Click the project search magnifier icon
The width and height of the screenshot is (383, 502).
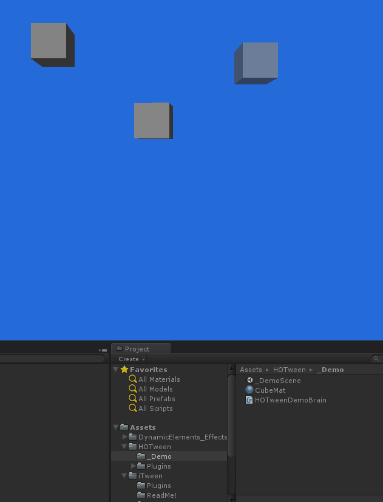tap(376, 359)
